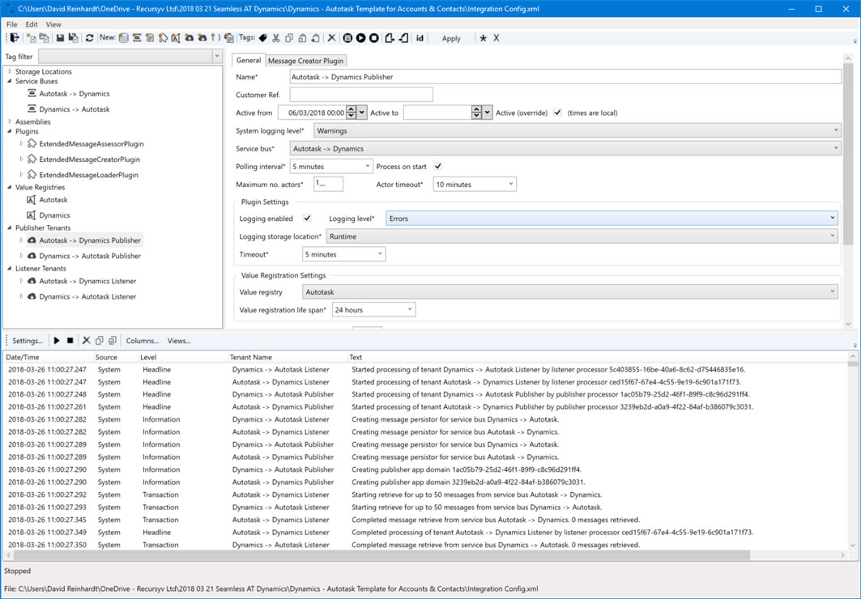Select the General tab
The image size is (861, 599).
(248, 61)
